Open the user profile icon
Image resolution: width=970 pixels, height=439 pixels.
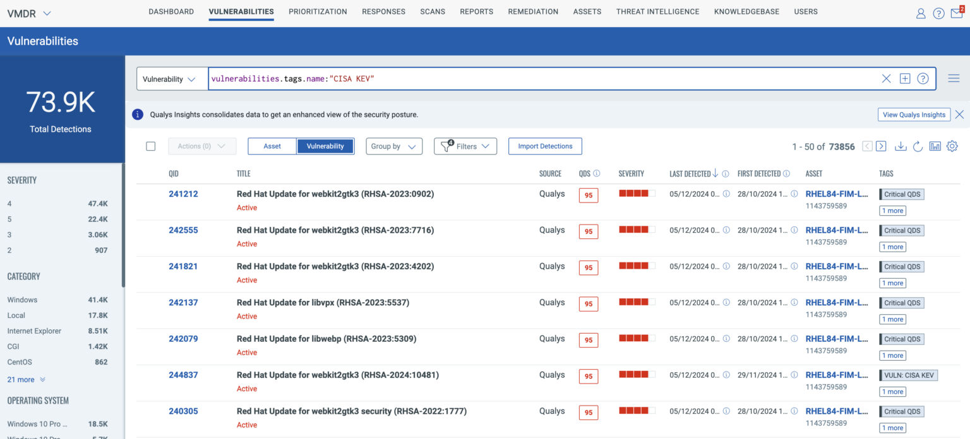[x=920, y=13]
